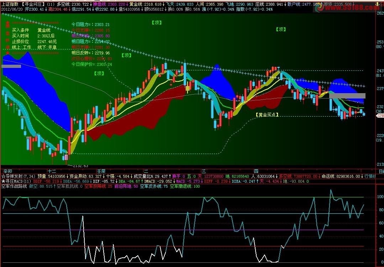Click the high price 高2304.46
384x267 pixels.
pyautogui.click(x=58, y=9)
